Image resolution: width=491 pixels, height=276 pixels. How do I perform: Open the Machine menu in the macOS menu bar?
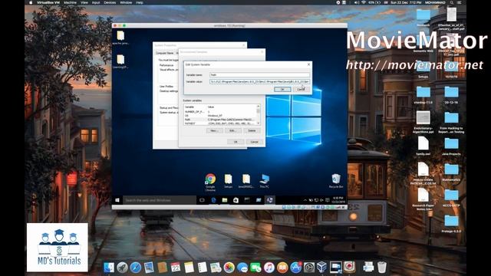tap(70, 2)
